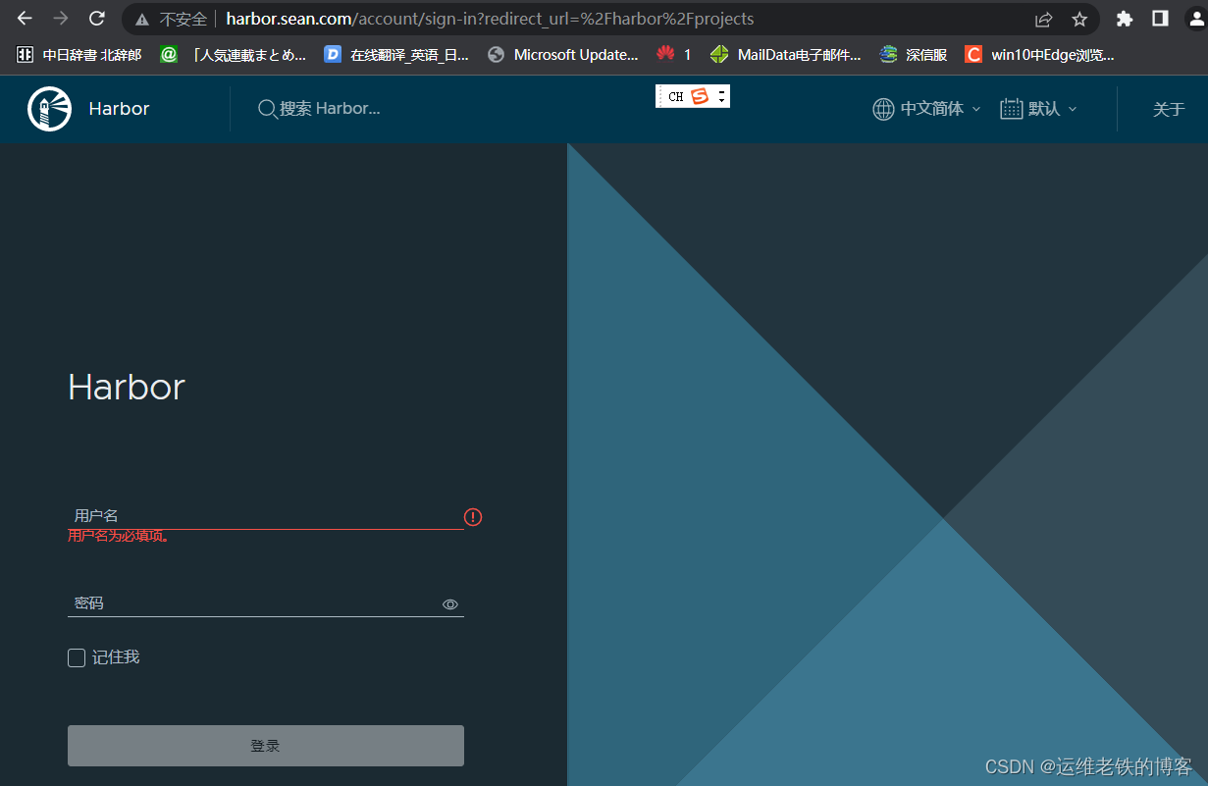
Task: Click the calendar icon next to 默认
Action: coord(1012,109)
